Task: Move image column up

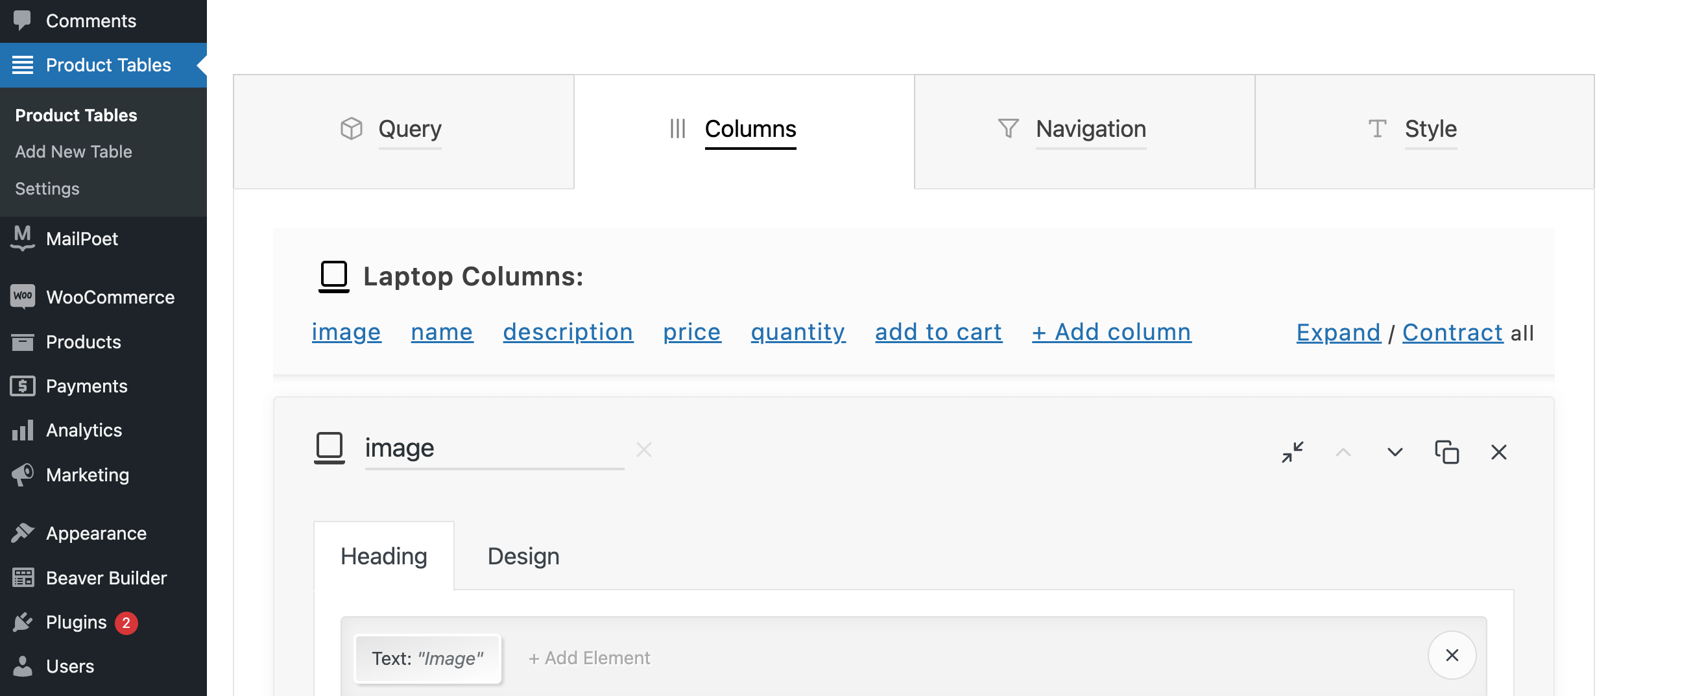Action: pyautogui.click(x=1343, y=451)
